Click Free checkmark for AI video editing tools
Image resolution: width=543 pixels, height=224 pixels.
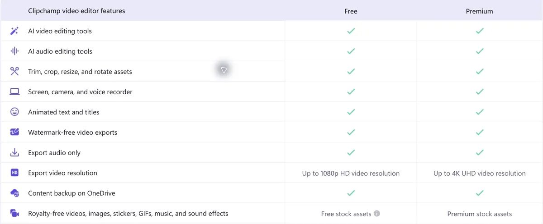click(351, 31)
